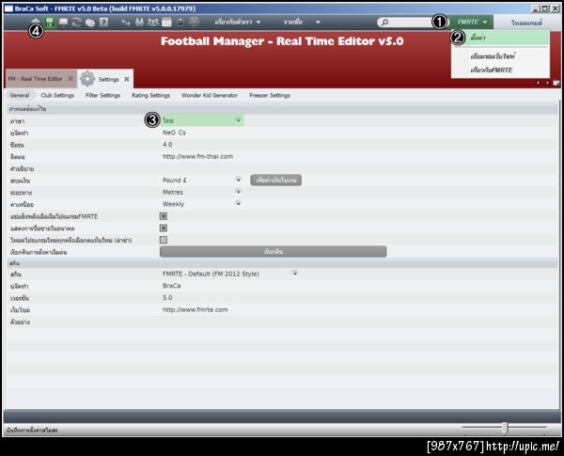Toggle first checkbox ending with FMRTE label

pyautogui.click(x=164, y=216)
